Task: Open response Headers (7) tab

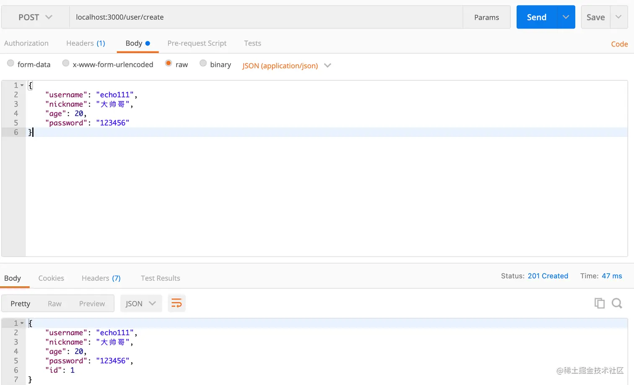Action: tap(101, 278)
